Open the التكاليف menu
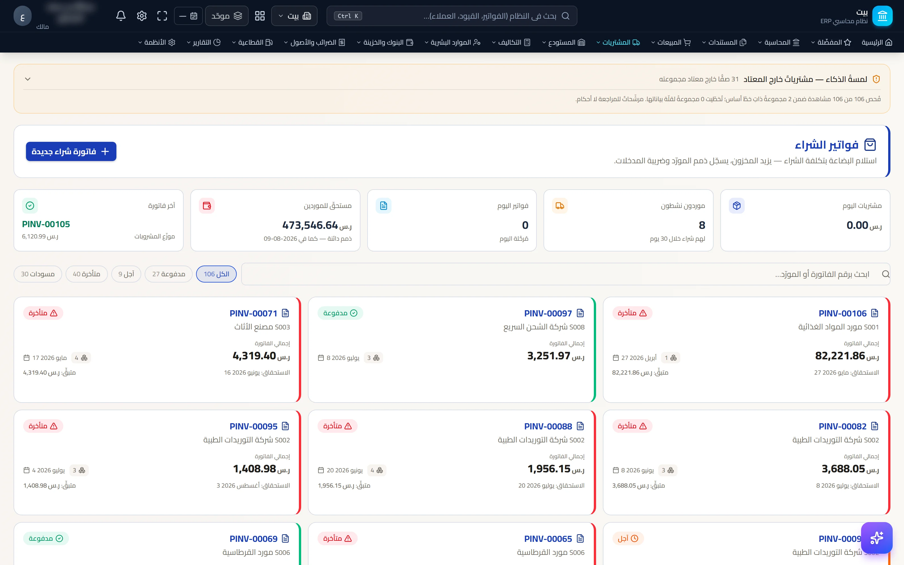The height and width of the screenshot is (565, 904). pos(511,42)
